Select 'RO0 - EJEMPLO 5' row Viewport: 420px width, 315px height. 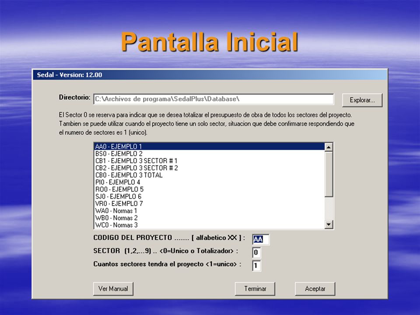click(x=209, y=189)
